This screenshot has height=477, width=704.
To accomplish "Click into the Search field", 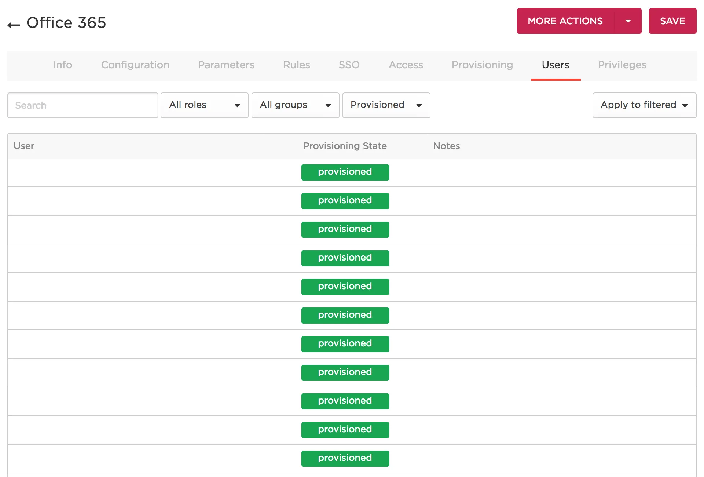I will (x=83, y=105).
